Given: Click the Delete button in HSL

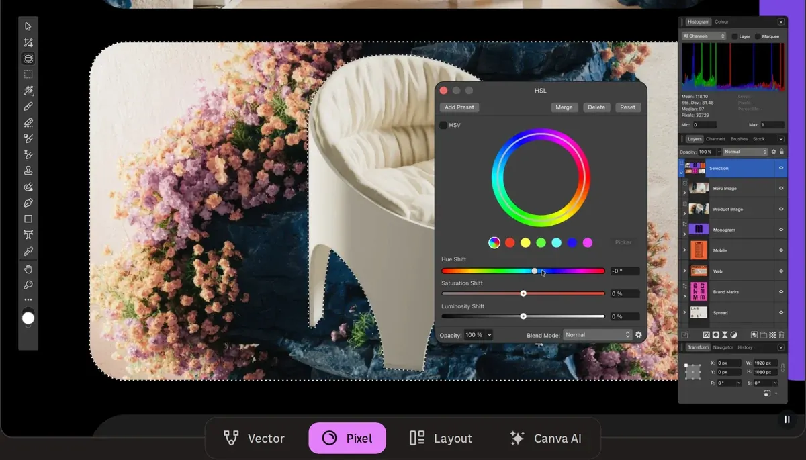Looking at the screenshot, I should [x=596, y=107].
